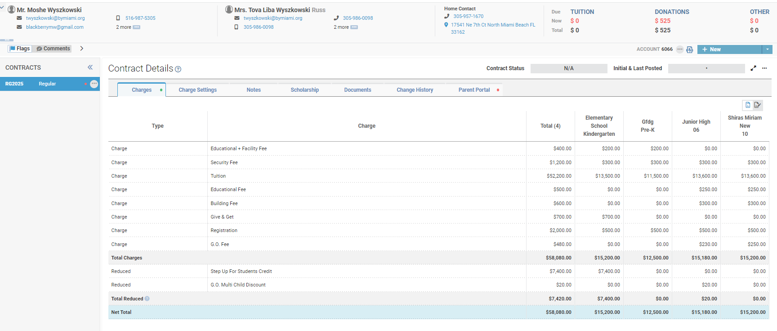Click the New button
Viewport: 777px width, 331px height.
[x=730, y=49]
